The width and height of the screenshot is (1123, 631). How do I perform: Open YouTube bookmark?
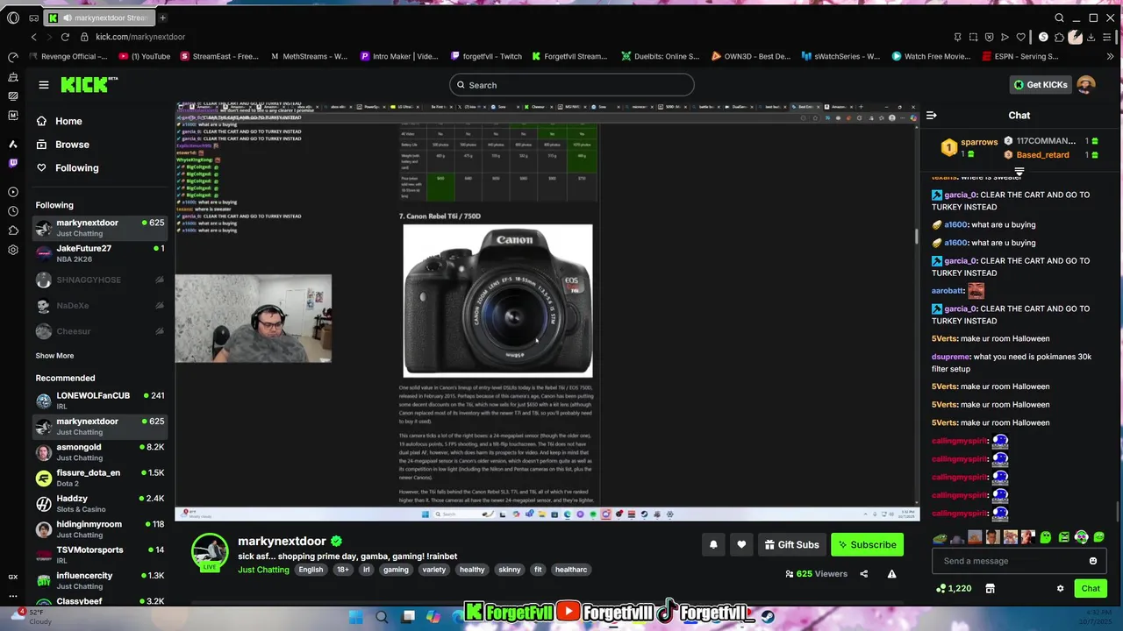pos(145,56)
